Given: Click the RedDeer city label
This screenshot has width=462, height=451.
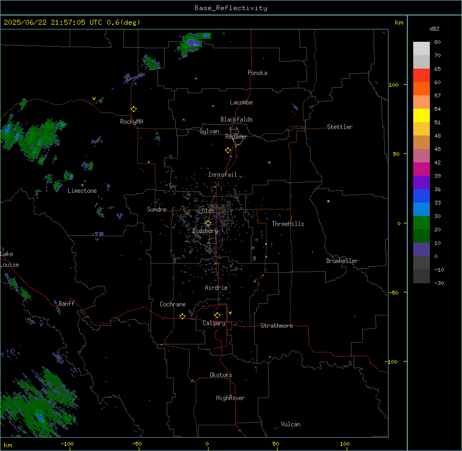Looking at the screenshot, I should [236, 137].
